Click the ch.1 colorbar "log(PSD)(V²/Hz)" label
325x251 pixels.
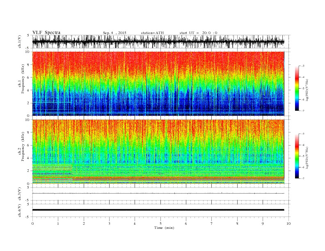307,90
